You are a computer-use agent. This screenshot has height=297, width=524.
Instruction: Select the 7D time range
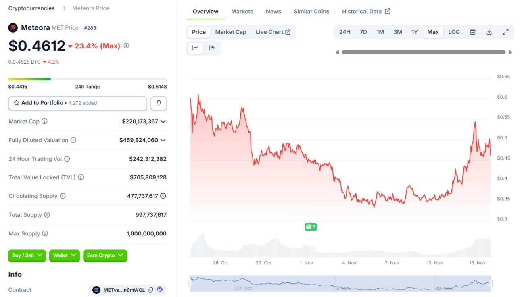[363, 32]
